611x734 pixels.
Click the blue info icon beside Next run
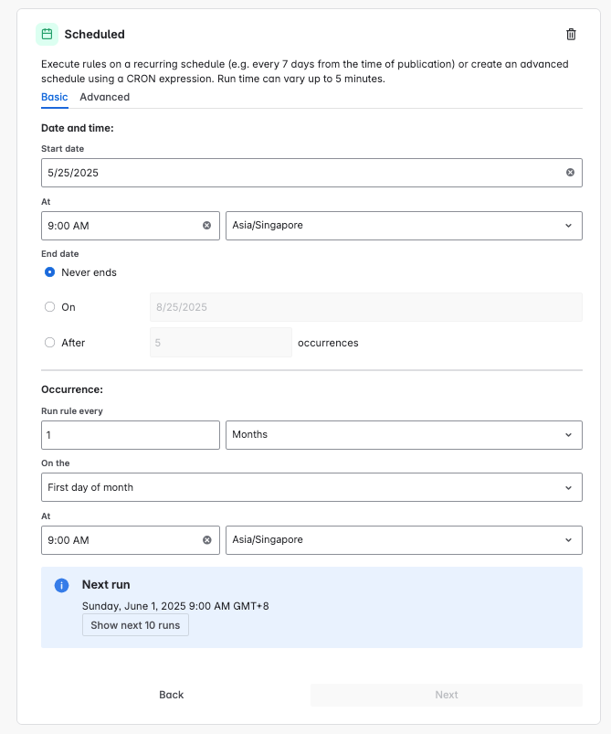(62, 585)
